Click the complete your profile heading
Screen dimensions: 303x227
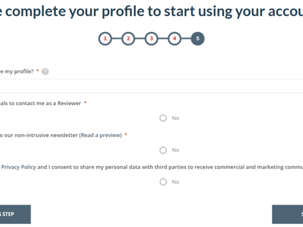pos(151,11)
